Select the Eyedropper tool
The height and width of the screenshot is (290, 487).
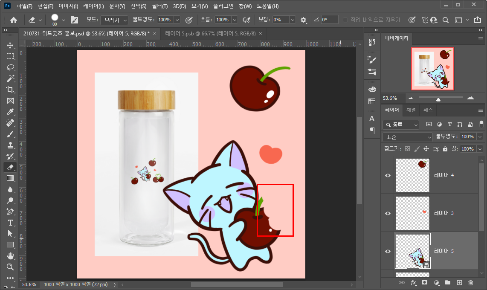10,112
